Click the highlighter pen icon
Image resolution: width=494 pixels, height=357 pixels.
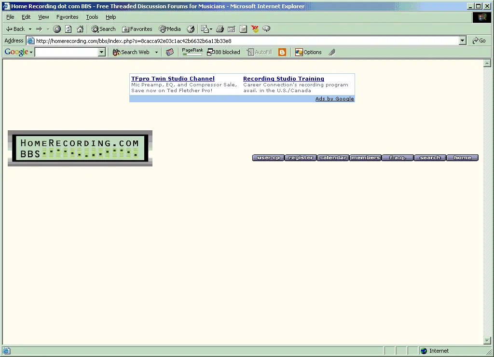tap(332, 52)
